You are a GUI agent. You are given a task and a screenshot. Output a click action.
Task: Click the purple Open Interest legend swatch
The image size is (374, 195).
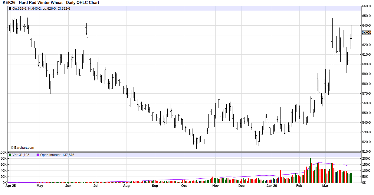pos(38,155)
